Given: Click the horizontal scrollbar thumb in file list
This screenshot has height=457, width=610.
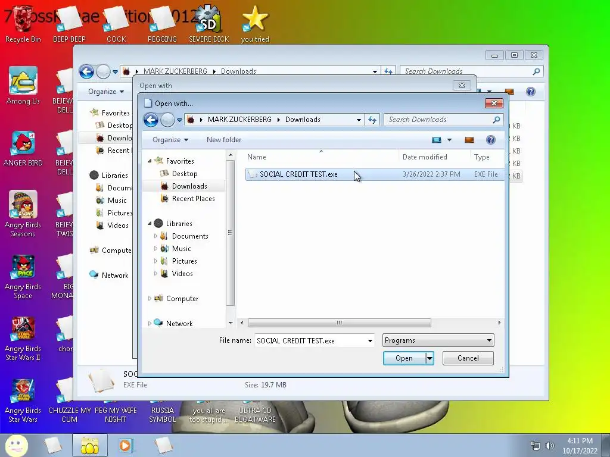Looking at the screenshot, I should pos(339,323).
